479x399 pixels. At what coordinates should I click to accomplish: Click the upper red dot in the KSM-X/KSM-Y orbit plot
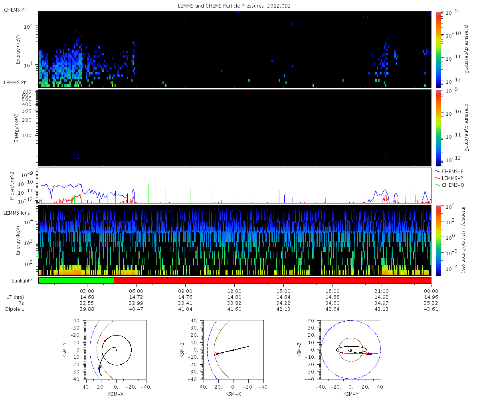(x=105, y=341)
